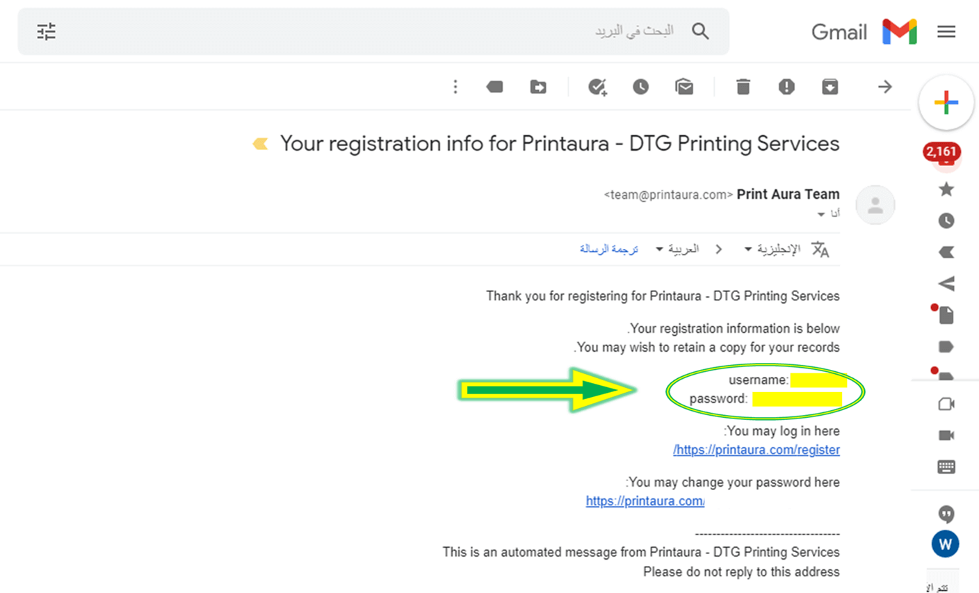This screenshot has width=979, height=593.
Task: Open the search filter options icon
Action: click(47, 31)
